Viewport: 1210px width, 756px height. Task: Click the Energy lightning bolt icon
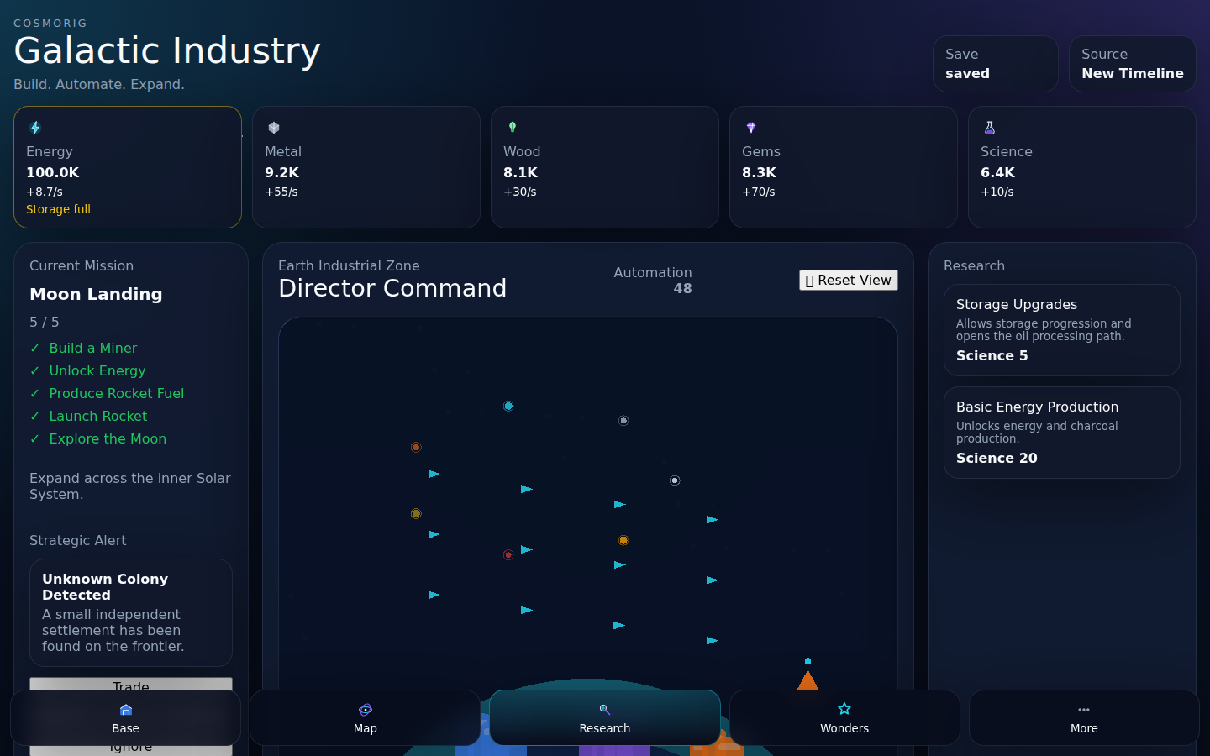click(35, 128)
